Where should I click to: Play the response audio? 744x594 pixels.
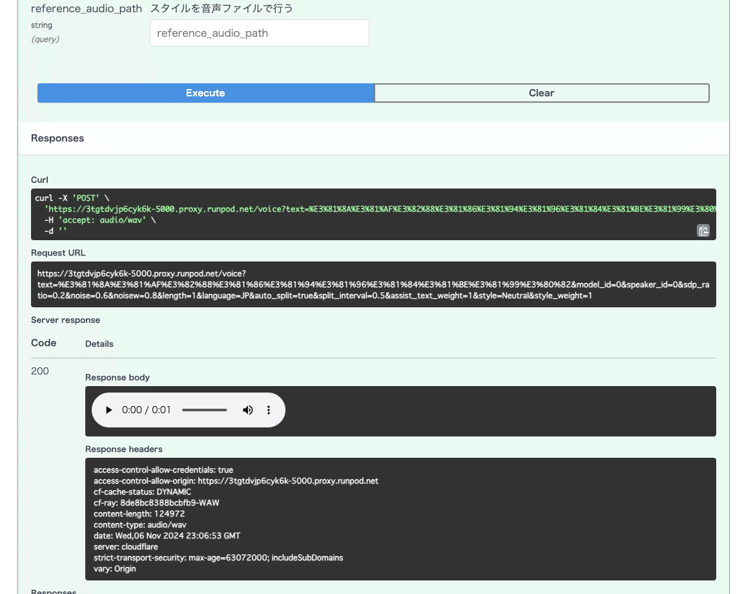click(x=108, y=410)
